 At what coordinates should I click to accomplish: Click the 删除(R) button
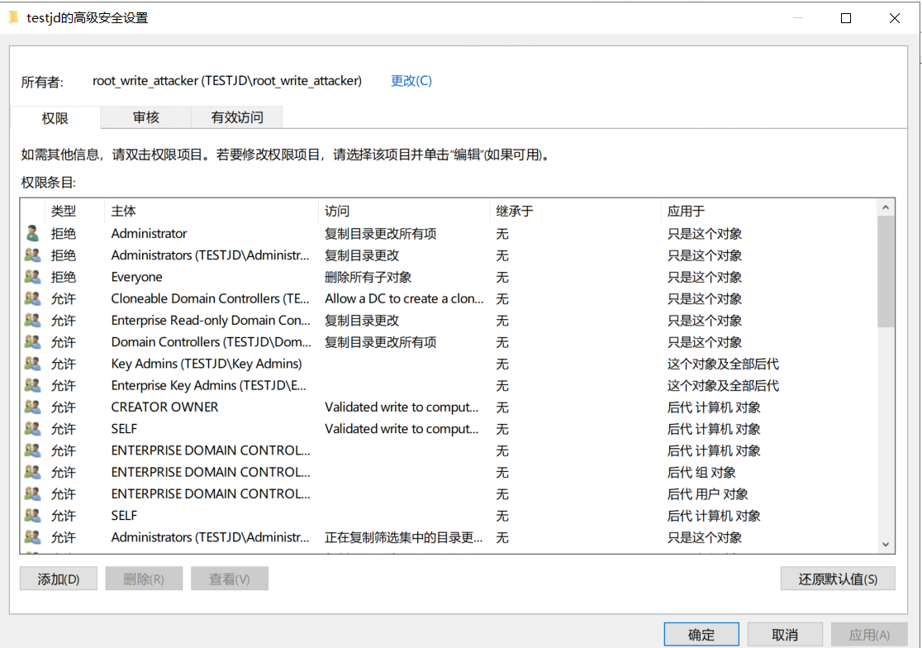tap(144, 579)
